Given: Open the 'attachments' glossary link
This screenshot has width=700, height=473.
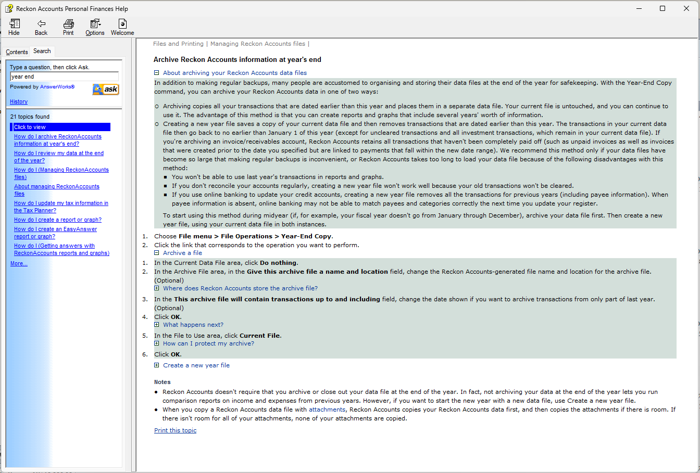Looking at the screenshot, I should coord(327,410).
